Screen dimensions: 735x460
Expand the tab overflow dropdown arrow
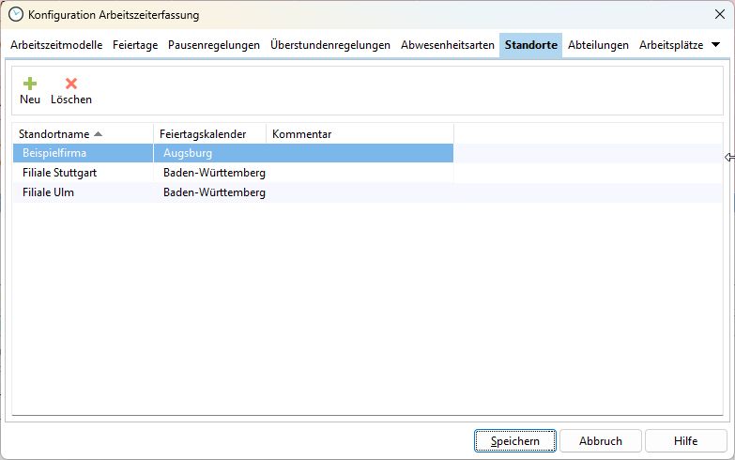715,45
